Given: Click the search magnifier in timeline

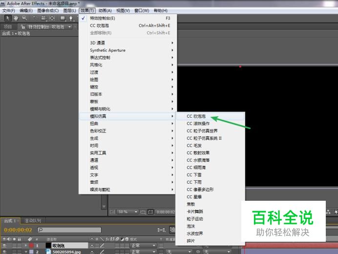Looking at the screenshot, I should pos(41,230).
